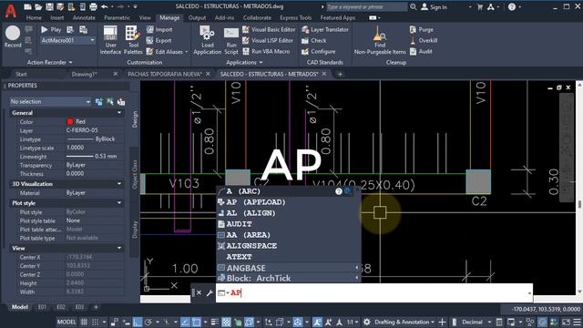The width and height of the screenshot is (583, 328).
Task: Toggle MODEL space button in status bar
Action: [x=66, y=322]
